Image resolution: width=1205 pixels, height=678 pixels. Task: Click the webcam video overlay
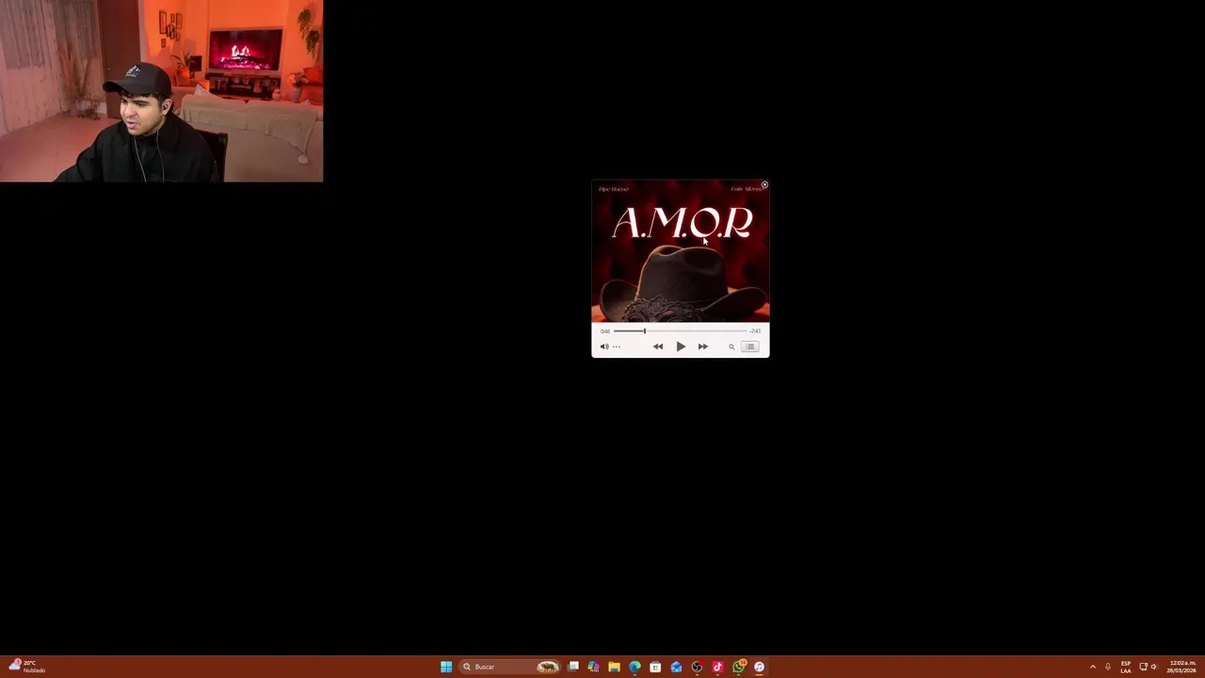(x=161, y=90)
